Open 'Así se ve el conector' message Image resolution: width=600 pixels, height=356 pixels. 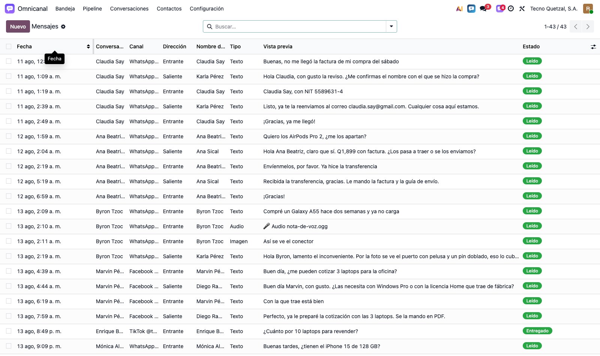point(288,241)
